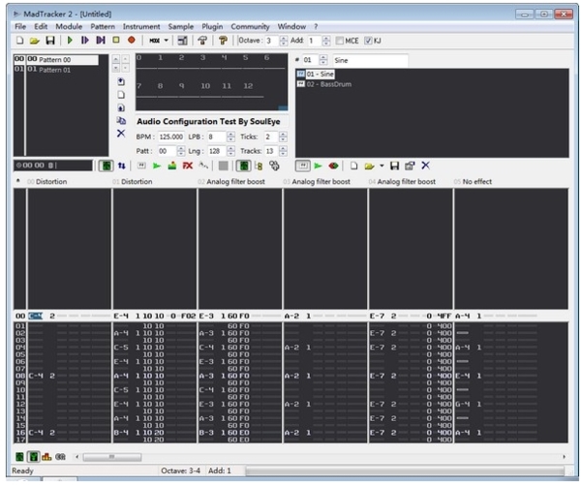Click the blue X delete icon beside pattern list
This screenshot has height=485, width=581.
pos(121,134)
